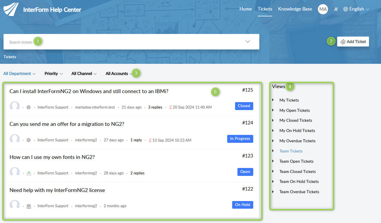The height and width of the screenshot is (223, 381).
Task: Select the My Closed Tickets view
Action: click(296, 120)
